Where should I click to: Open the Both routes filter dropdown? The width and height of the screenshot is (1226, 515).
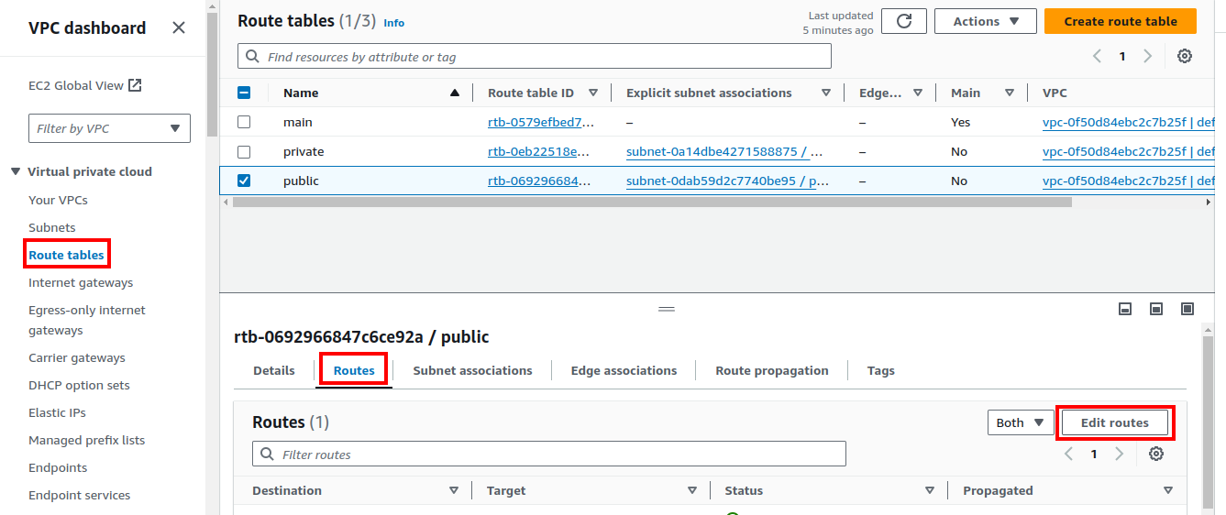click(x=1019, y=422)
